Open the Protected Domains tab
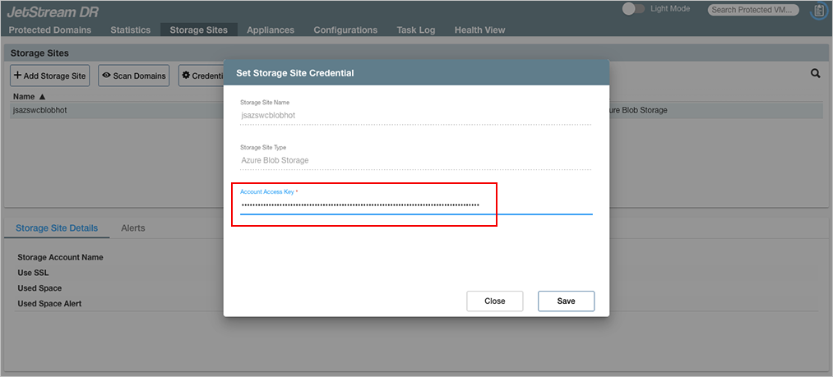 click(50, 30)
